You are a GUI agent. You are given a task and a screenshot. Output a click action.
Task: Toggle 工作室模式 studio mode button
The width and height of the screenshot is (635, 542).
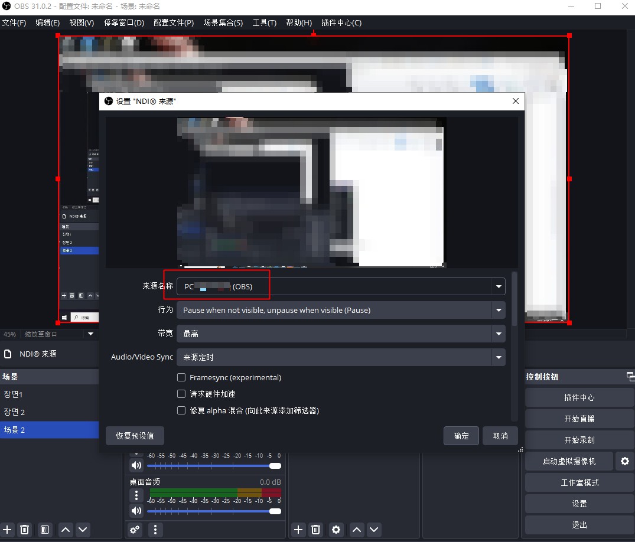tap(579, 482)
